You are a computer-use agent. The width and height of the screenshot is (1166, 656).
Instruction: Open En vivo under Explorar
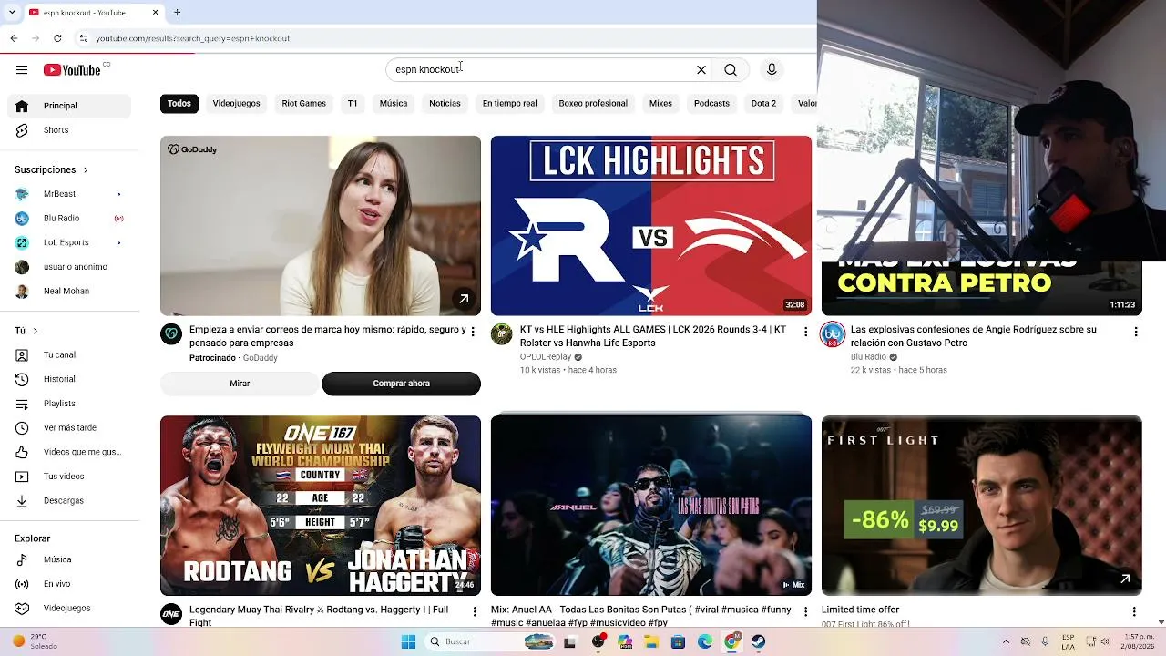point(69,584)
